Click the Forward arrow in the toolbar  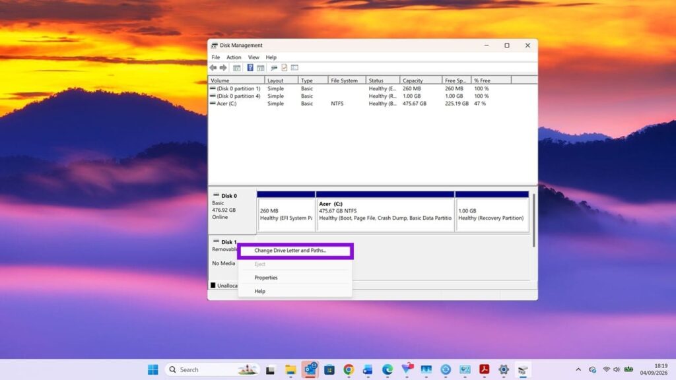pos(223,68)
